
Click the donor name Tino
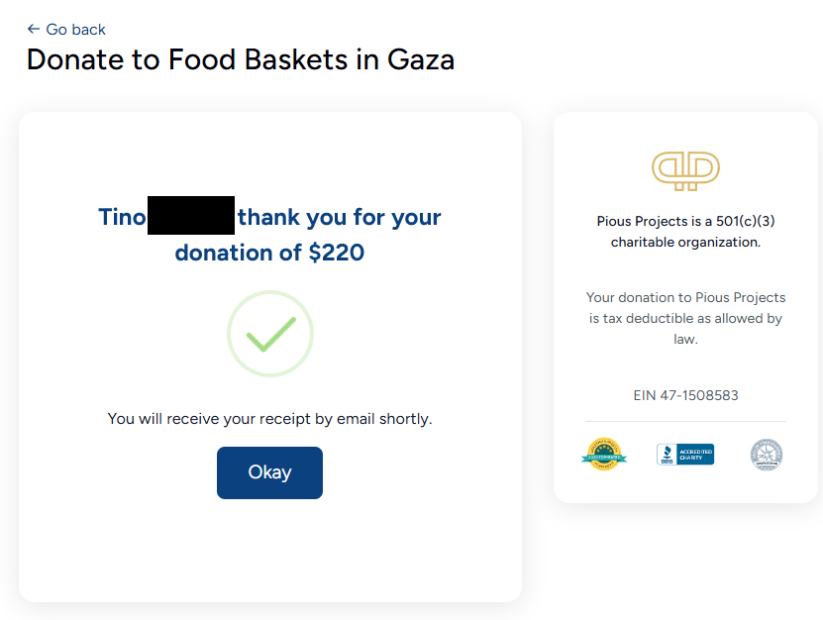click(x=122, y=217)
